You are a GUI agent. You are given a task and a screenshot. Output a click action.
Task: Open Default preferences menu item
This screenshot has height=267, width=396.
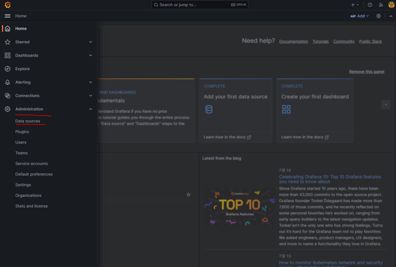point(34,174)
